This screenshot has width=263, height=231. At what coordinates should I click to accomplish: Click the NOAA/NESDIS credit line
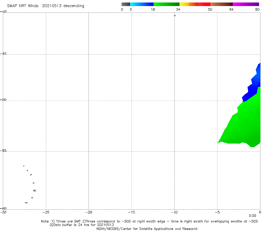pyautogui.click(x=147, y=229)
